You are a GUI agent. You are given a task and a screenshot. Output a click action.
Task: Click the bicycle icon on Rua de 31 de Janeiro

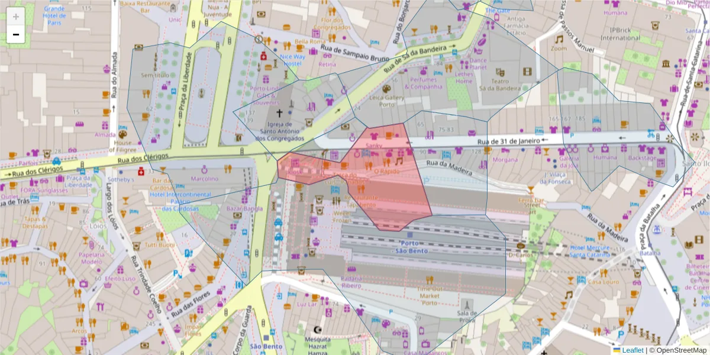651,135
